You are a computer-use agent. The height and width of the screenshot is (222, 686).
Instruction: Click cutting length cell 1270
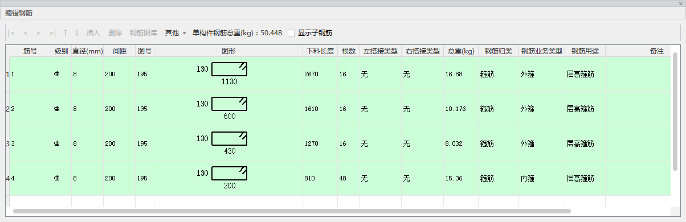pos(320,143)
